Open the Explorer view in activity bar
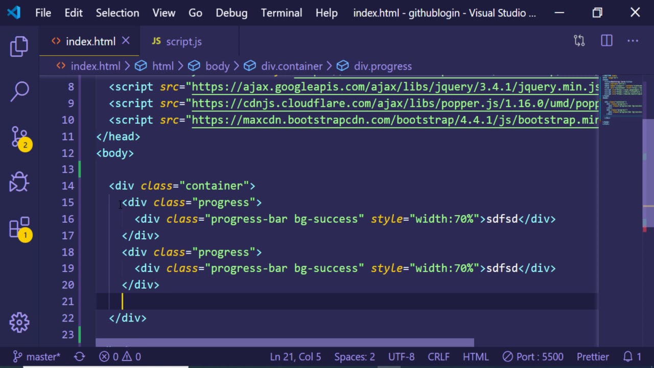This screenshot has width=654, height=368. pos(19,47)
